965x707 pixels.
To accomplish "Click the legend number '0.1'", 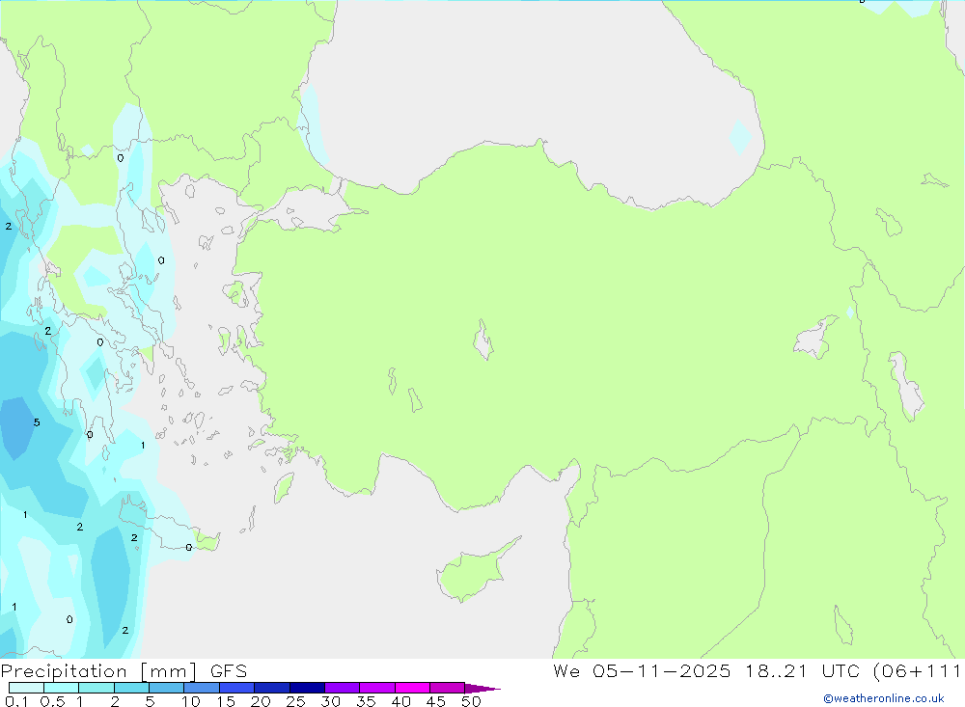I will [x=16, y=701].
